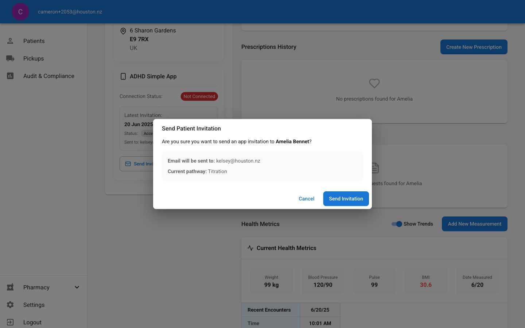This screenshot has height=328, width=525.
Task: Open the Pharmacy sidebar item
Action: [44, 287]
